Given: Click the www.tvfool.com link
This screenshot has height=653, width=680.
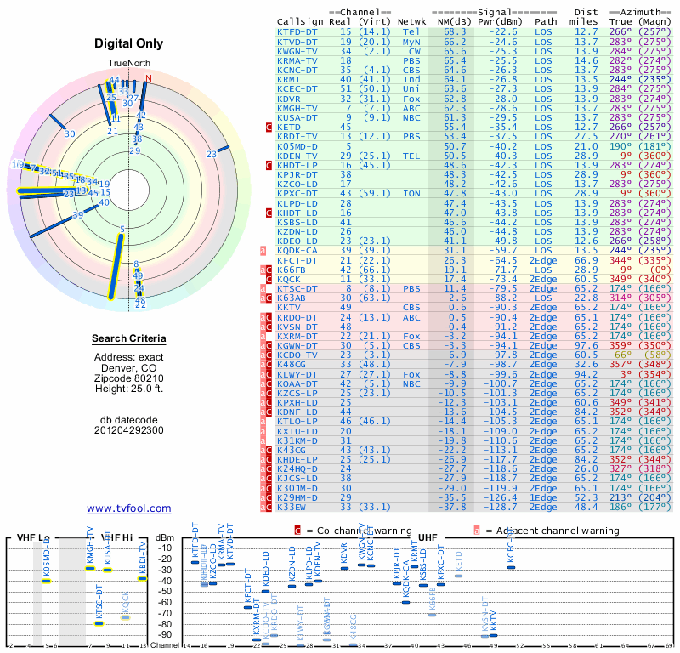Looking at the screenshot, I should [x=129, y=508].
